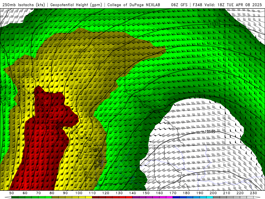Click the bright yellow swatch left of 110
This screenshot has width=265, height=199.
pyautogui.click(x=89, y=197)
